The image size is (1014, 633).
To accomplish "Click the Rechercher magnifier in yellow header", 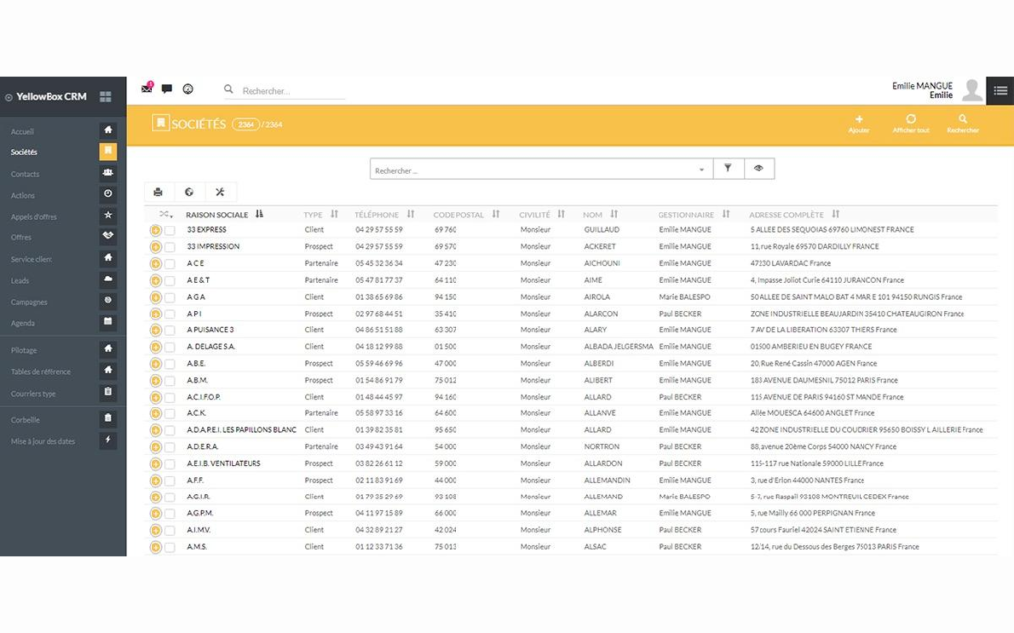I will [x=963, y=119].
